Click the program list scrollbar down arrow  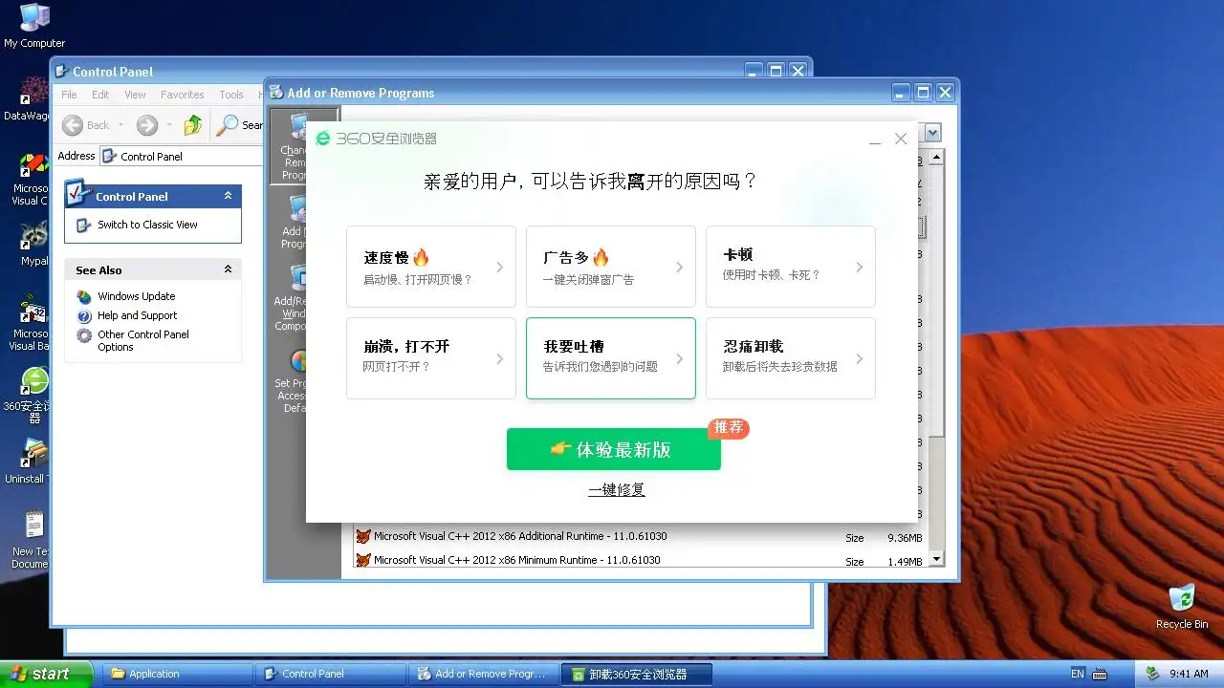936,560
